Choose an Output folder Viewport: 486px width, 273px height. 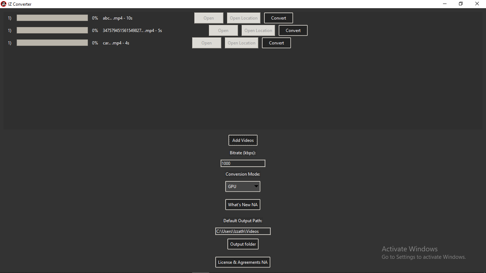point(243,244)
